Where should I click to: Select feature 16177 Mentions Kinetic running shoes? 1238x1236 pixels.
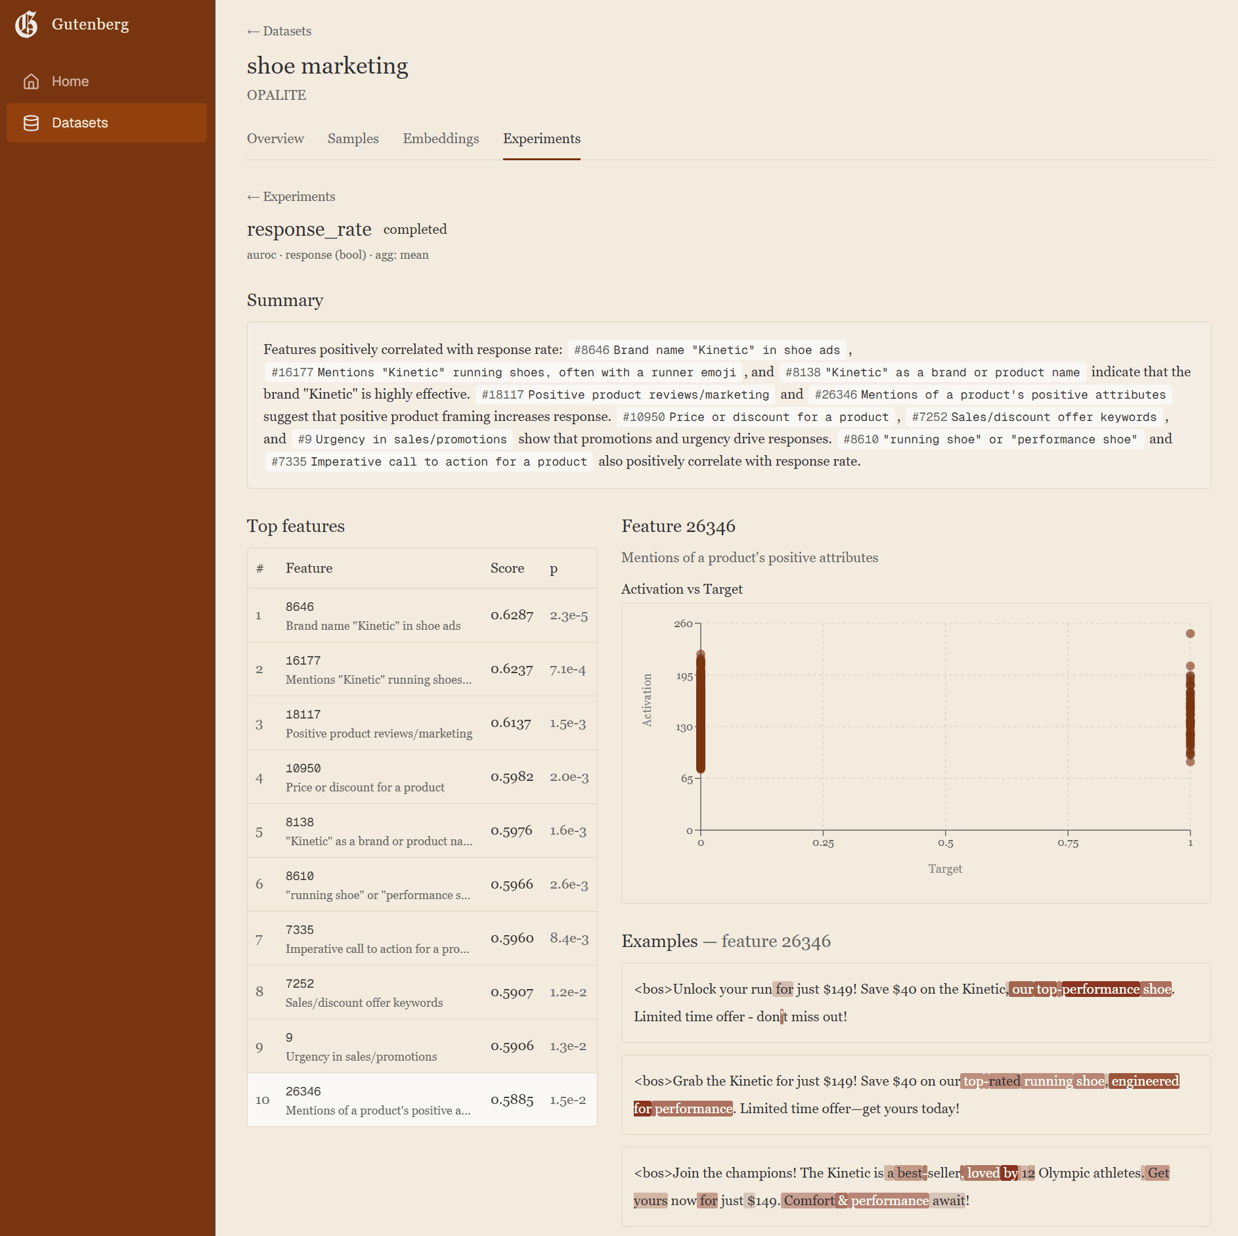point(420,669)
